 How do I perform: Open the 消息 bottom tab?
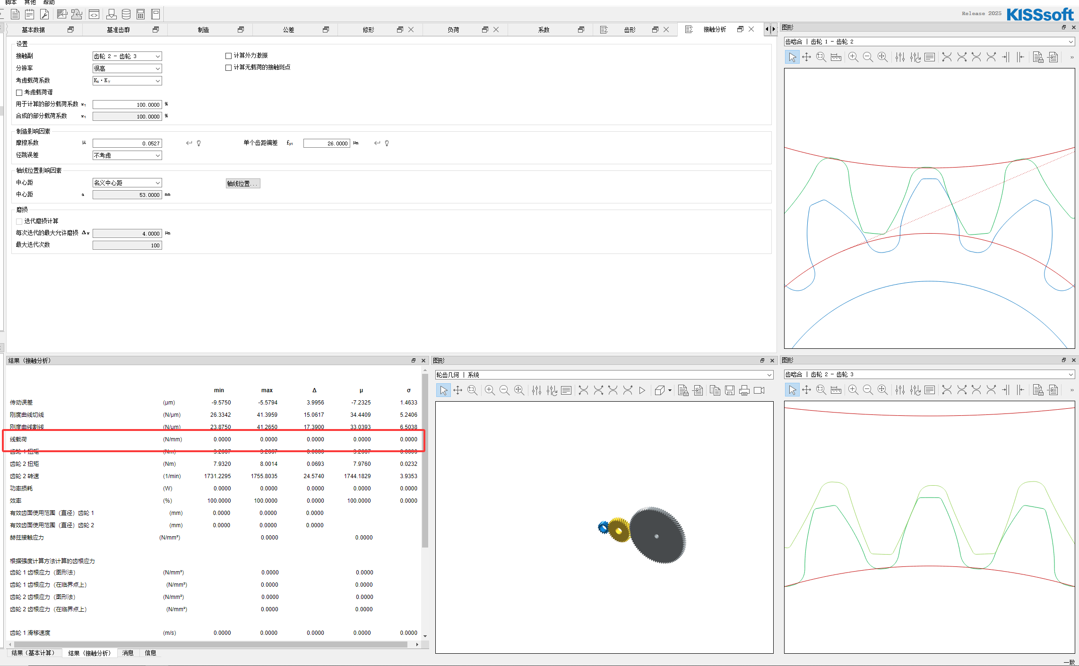[128, 653]
